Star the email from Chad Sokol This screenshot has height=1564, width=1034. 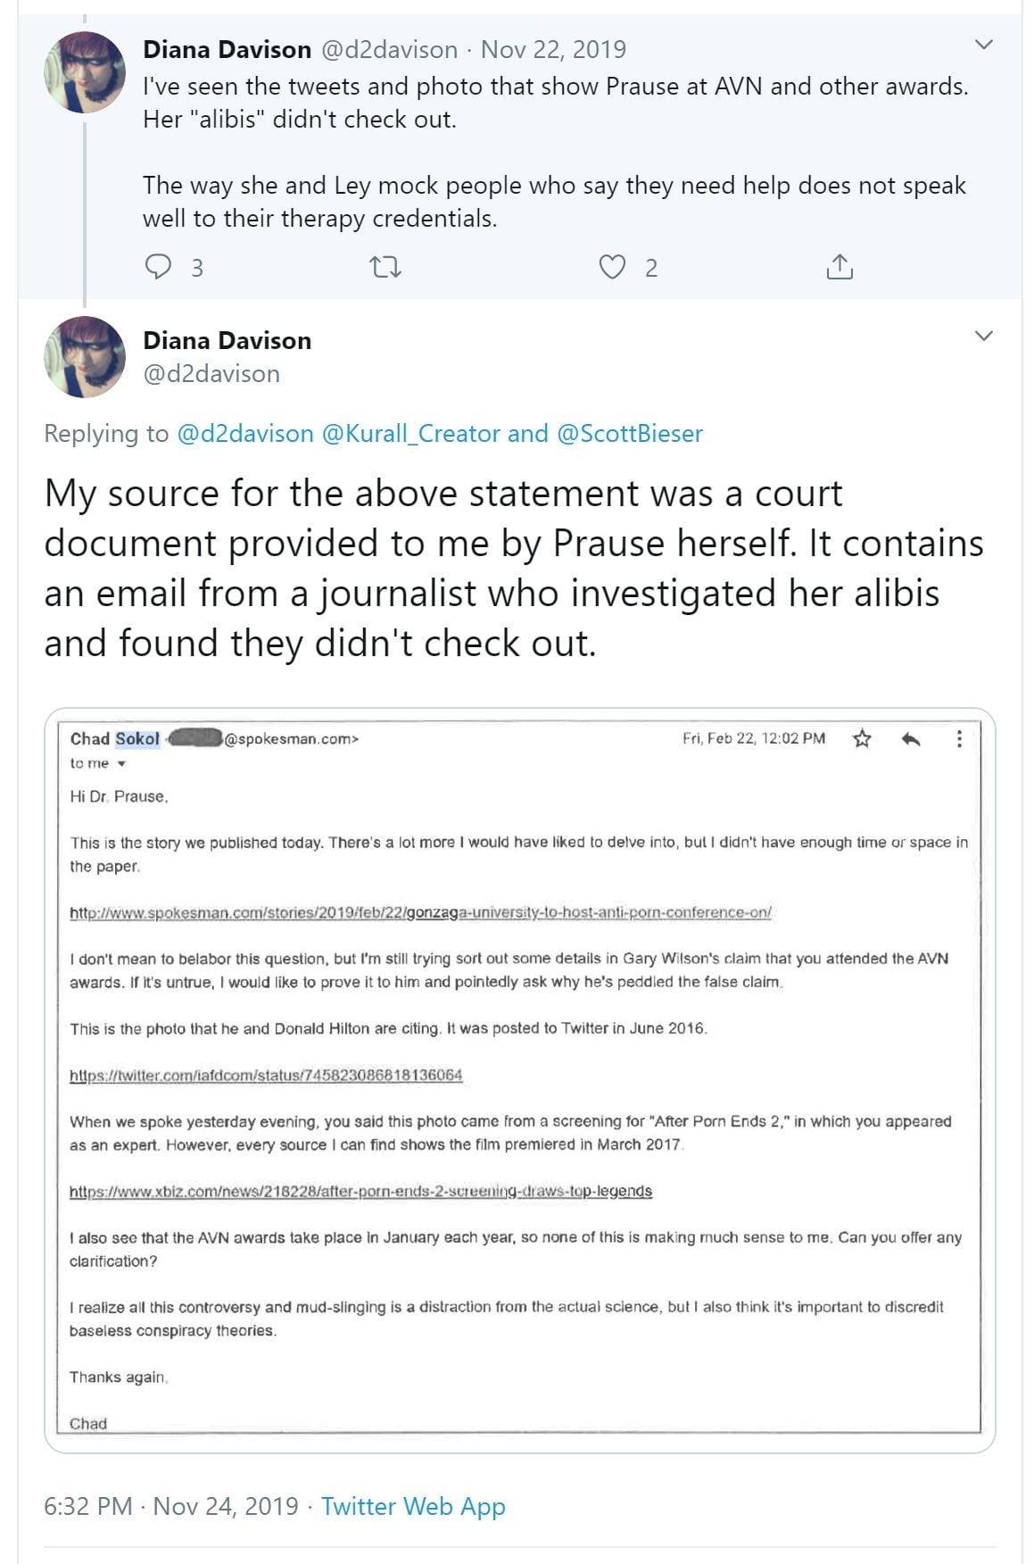[x=862, y=738]
